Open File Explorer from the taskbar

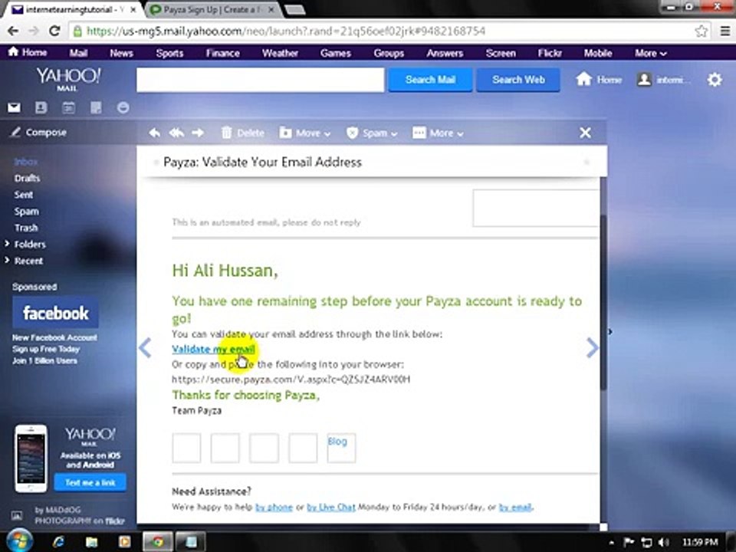coord(91,542)
